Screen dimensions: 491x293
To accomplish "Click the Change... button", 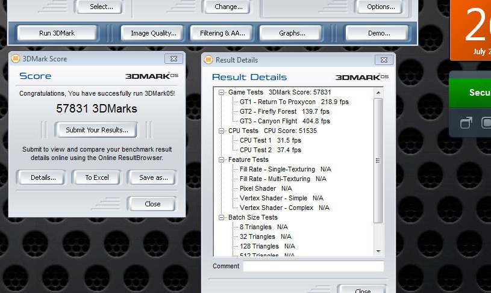I will click(228, 7).
